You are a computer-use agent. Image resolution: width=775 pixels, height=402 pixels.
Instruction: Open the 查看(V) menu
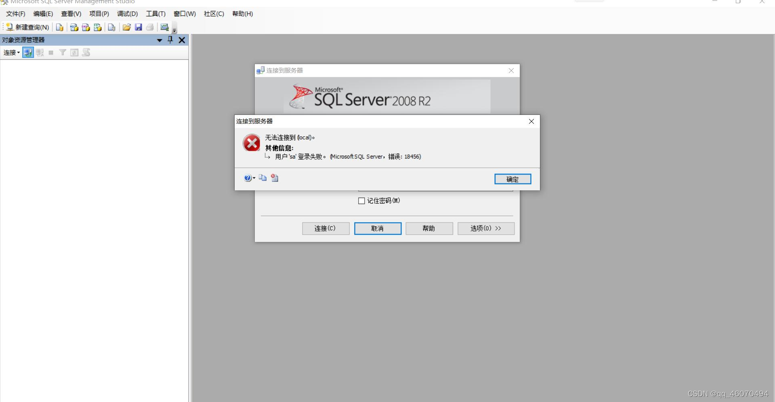click(71, 14)
